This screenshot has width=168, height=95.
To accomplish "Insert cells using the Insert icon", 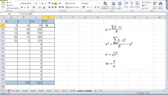I will click(126, 3).
